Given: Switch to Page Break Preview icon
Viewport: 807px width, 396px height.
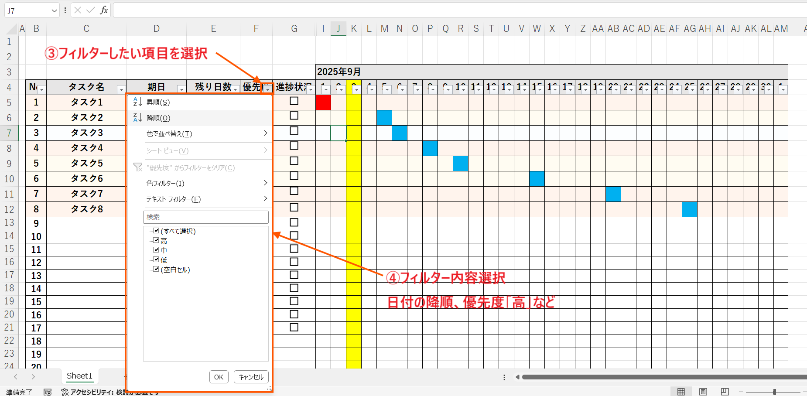Looking at the screenshot, I should click(725, 392).
